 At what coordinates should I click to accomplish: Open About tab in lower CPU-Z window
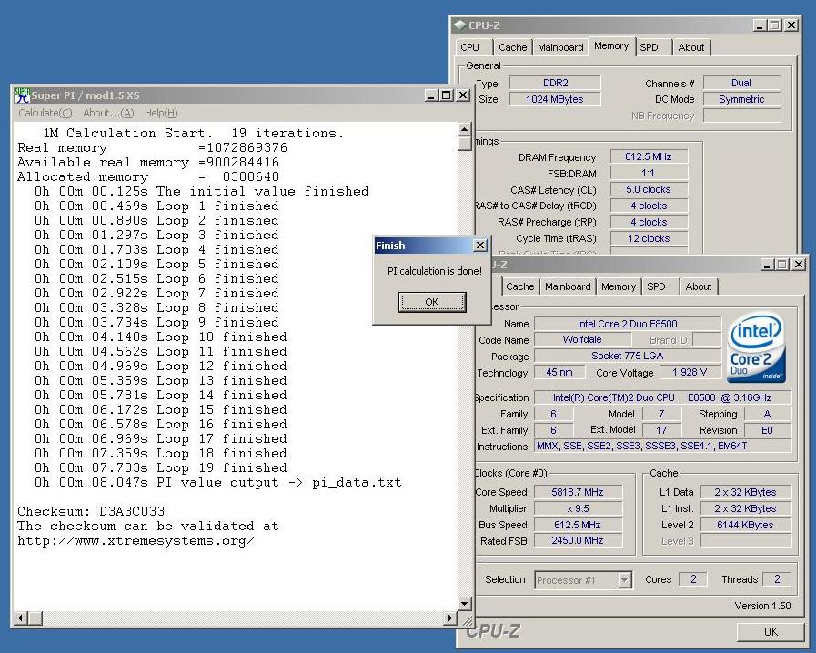click(699, 286)
